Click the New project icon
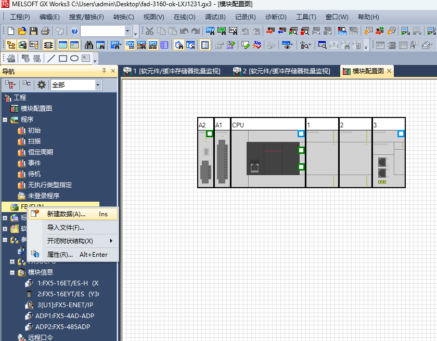 11,31
